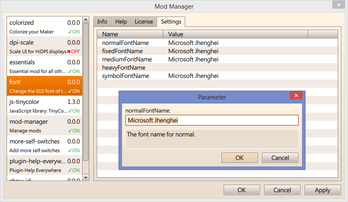Select the more-self-switches mod entry

click(x=45, y=145)
